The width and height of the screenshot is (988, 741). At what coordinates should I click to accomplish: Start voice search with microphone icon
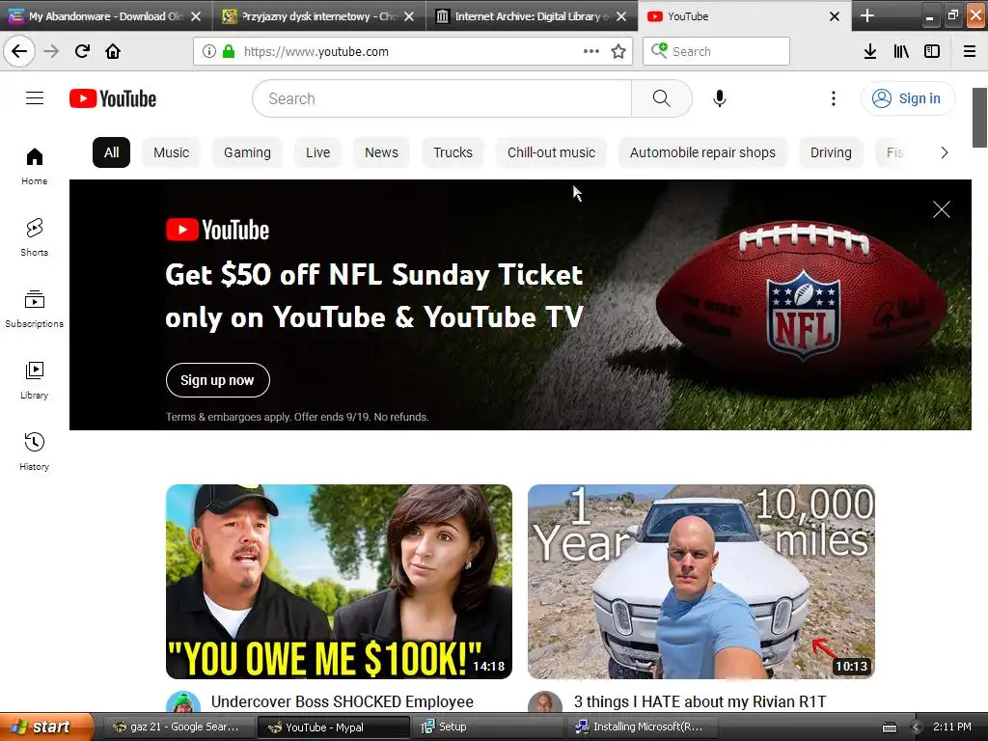pyautogui.click(x=720, y=98)
